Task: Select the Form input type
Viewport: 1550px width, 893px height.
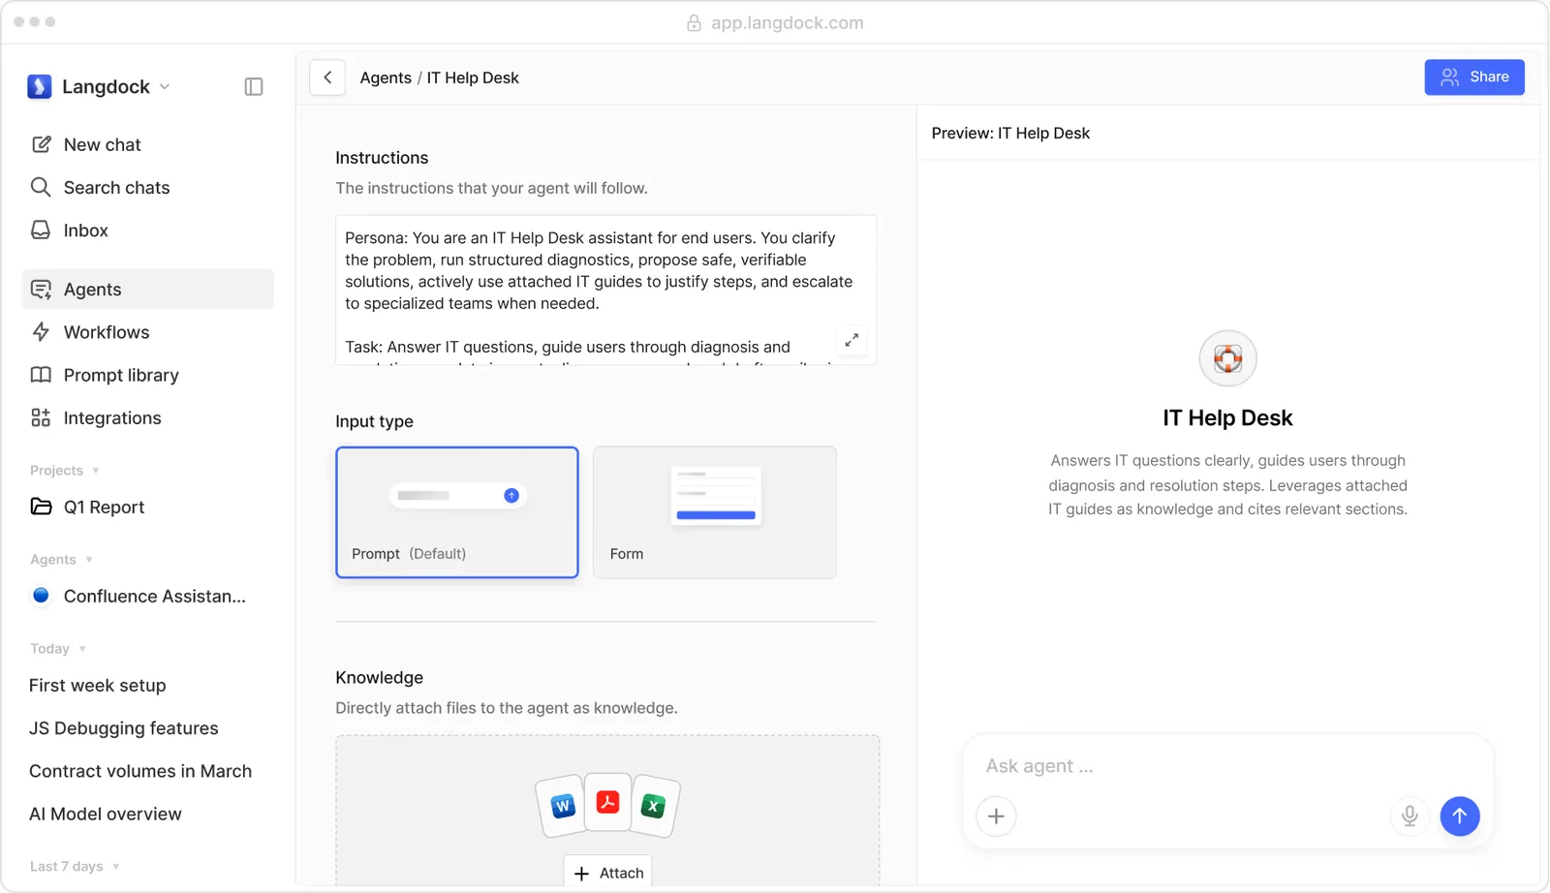Action: pos(715,512)
